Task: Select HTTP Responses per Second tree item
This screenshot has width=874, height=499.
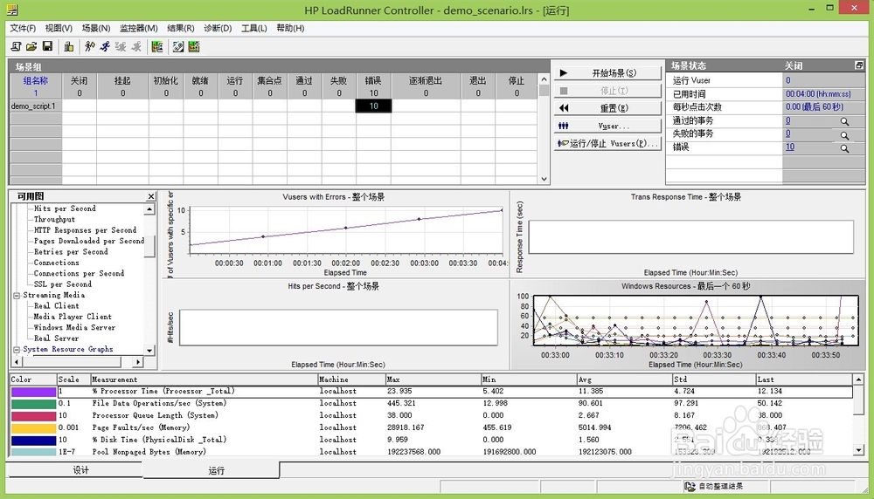Action: coord(85,230)
